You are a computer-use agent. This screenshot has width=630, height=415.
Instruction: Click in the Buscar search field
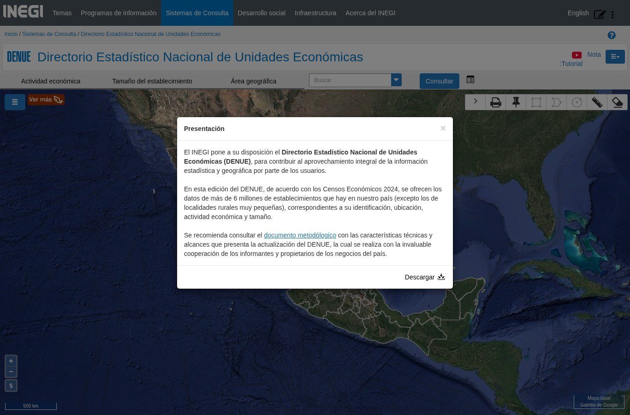(350, 80)
